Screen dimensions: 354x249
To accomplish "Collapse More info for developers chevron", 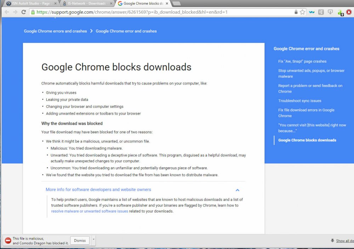I will [238, 190].
